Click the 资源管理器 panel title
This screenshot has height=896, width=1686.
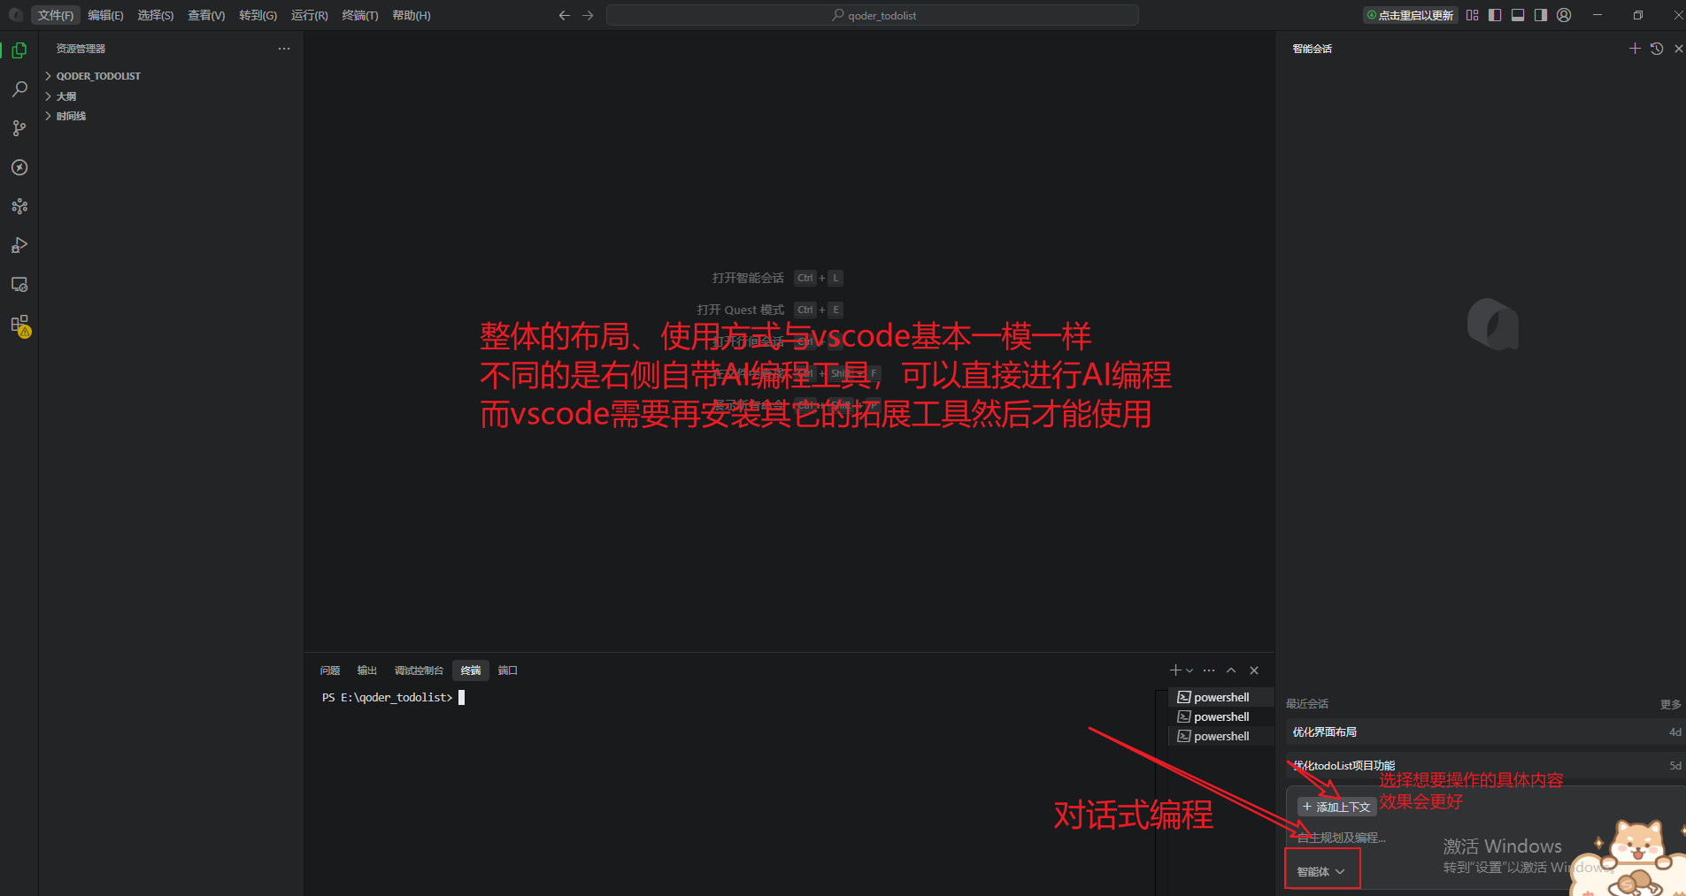point(81,49)
